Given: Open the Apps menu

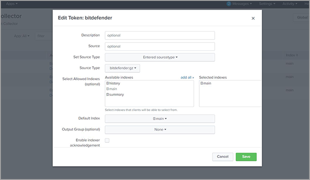Looking at the screenshot, I should (x=12, y=4).
